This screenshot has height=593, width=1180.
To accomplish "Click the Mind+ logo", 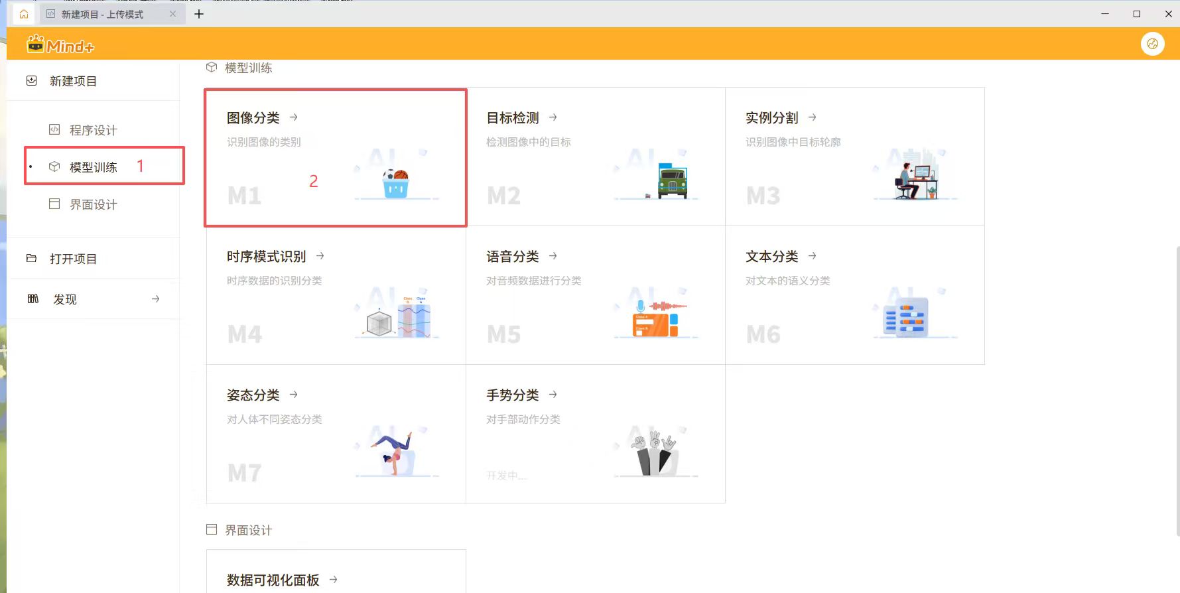I will (x=60, y=45).
